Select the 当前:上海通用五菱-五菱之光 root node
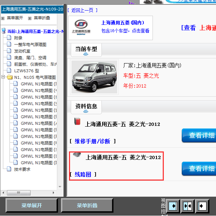The width and height of the screenshot is (216, 216). (x=35, y=31)
